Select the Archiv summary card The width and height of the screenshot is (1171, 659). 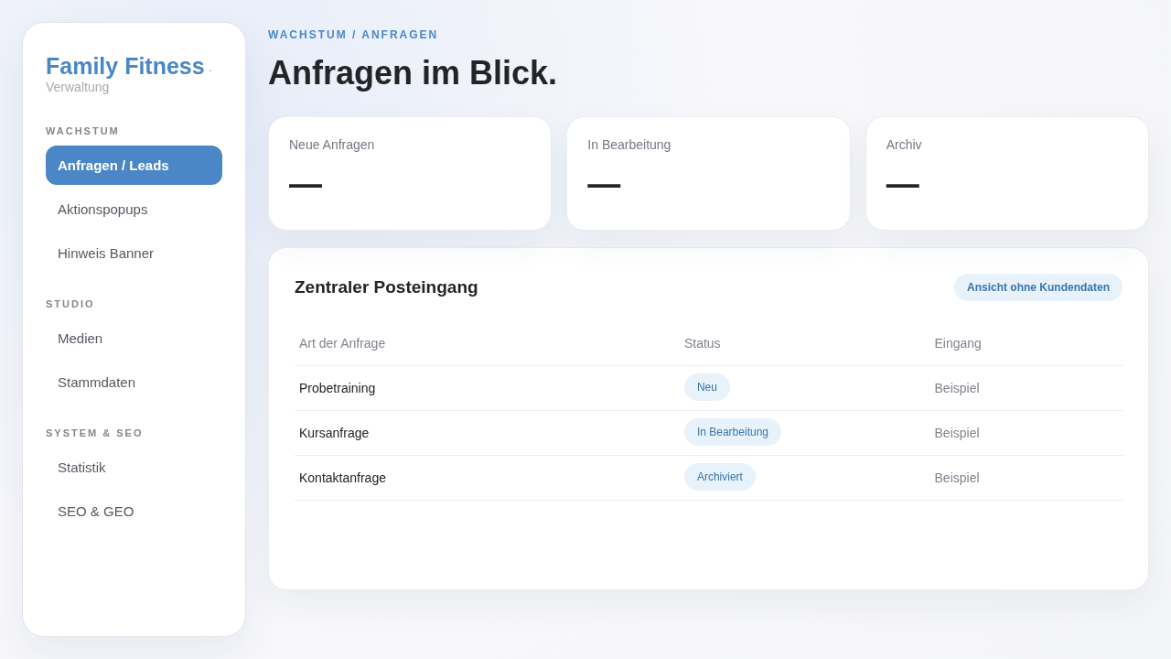(x=1007, y=173)
